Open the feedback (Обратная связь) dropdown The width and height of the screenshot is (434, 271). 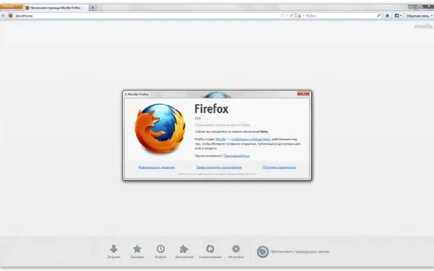[420, 16]
